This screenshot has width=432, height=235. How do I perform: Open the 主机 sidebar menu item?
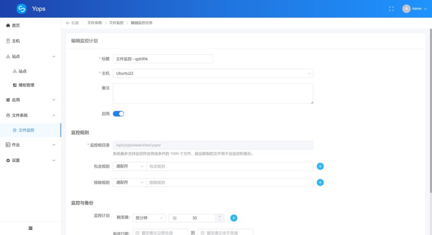point(16,41)
